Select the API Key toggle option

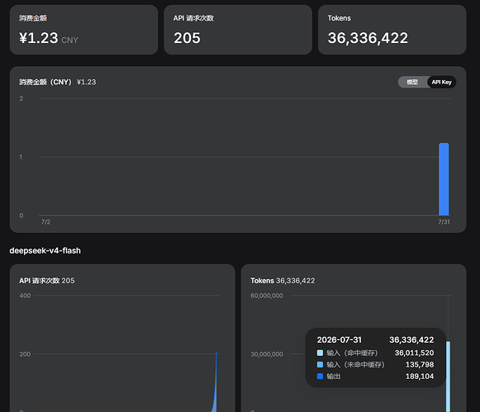pos(441,82)
